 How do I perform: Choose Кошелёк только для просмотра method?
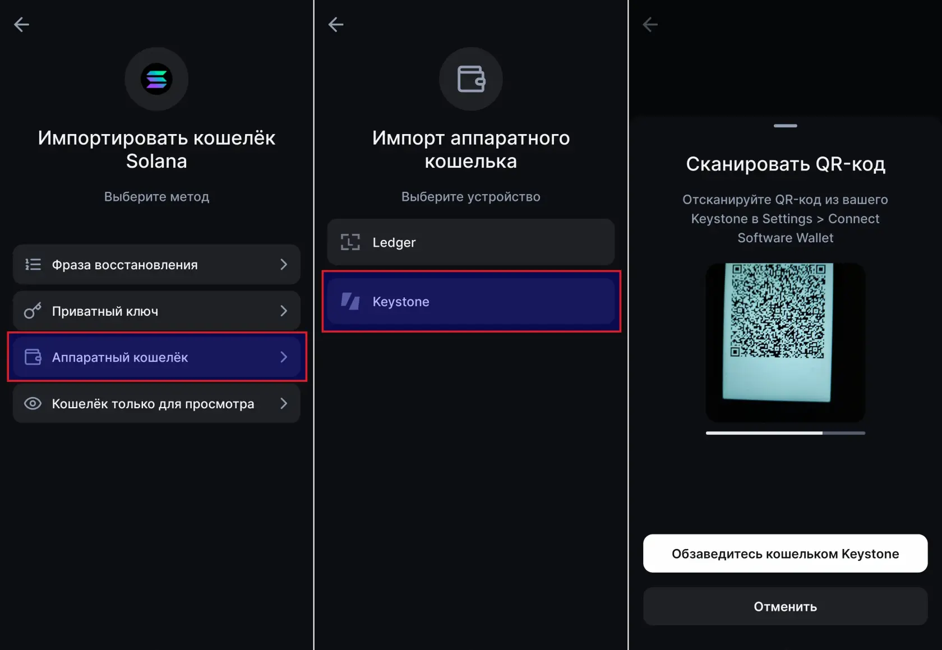[x=156, y=404]
